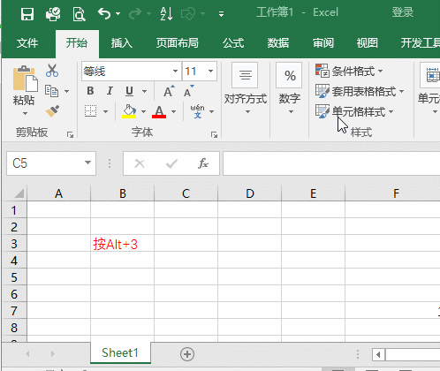Expand the font size dropdown showing 11

pos(210,71)
